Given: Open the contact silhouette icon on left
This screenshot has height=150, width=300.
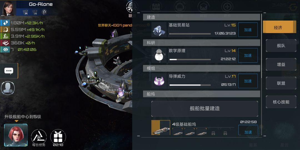Looking at the screenshot, I should [x=8, y=88].
